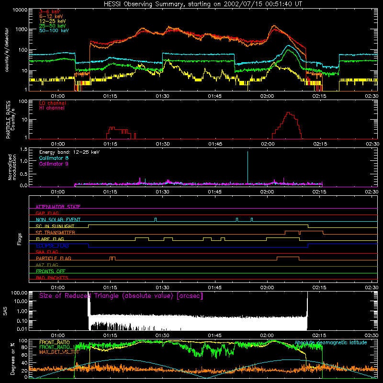Click the ECLIPSE_FLAG label
The image size is (383, 383).
click(52, 246)
